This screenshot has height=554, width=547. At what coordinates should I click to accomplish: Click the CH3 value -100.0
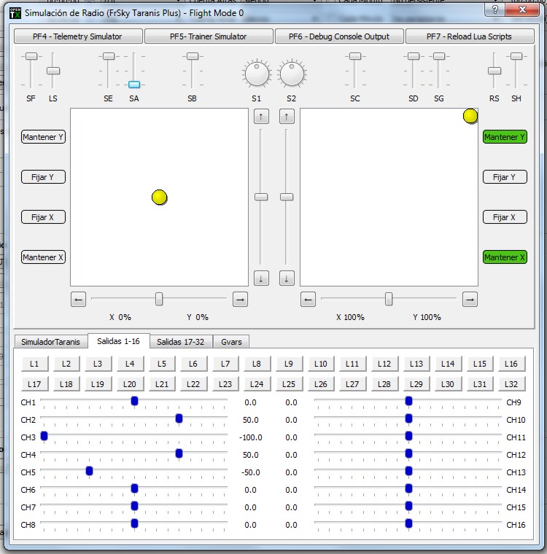[x=251, y=437]
